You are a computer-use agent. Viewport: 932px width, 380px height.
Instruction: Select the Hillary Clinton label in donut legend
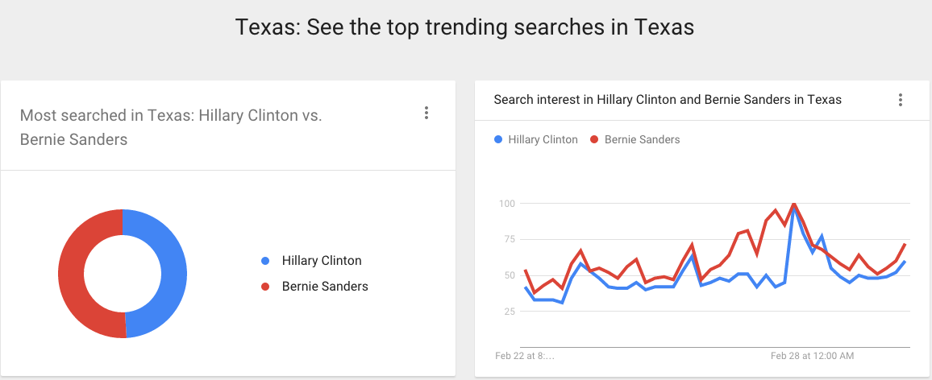tap(322, 261)
